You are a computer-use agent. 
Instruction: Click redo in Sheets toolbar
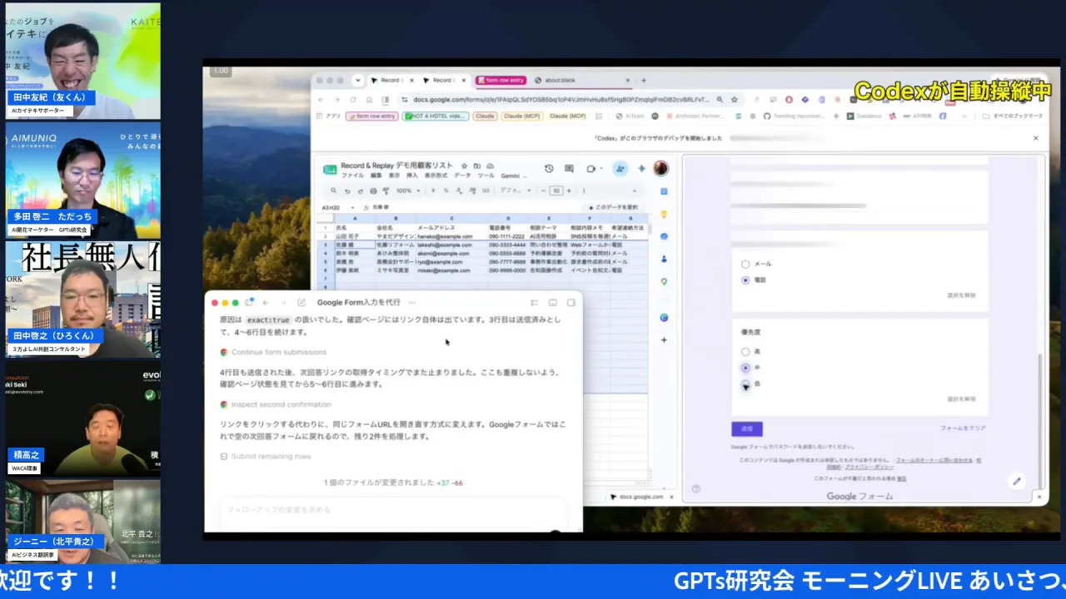(x=360, y=191)
